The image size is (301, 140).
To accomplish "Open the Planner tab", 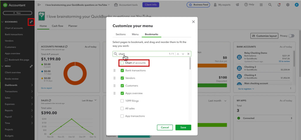I will (x=73, y=26).
